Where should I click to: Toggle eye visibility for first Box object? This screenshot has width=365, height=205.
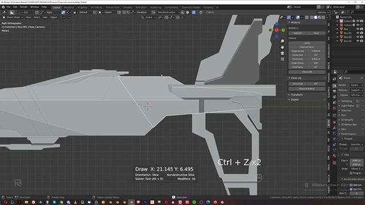358,29
